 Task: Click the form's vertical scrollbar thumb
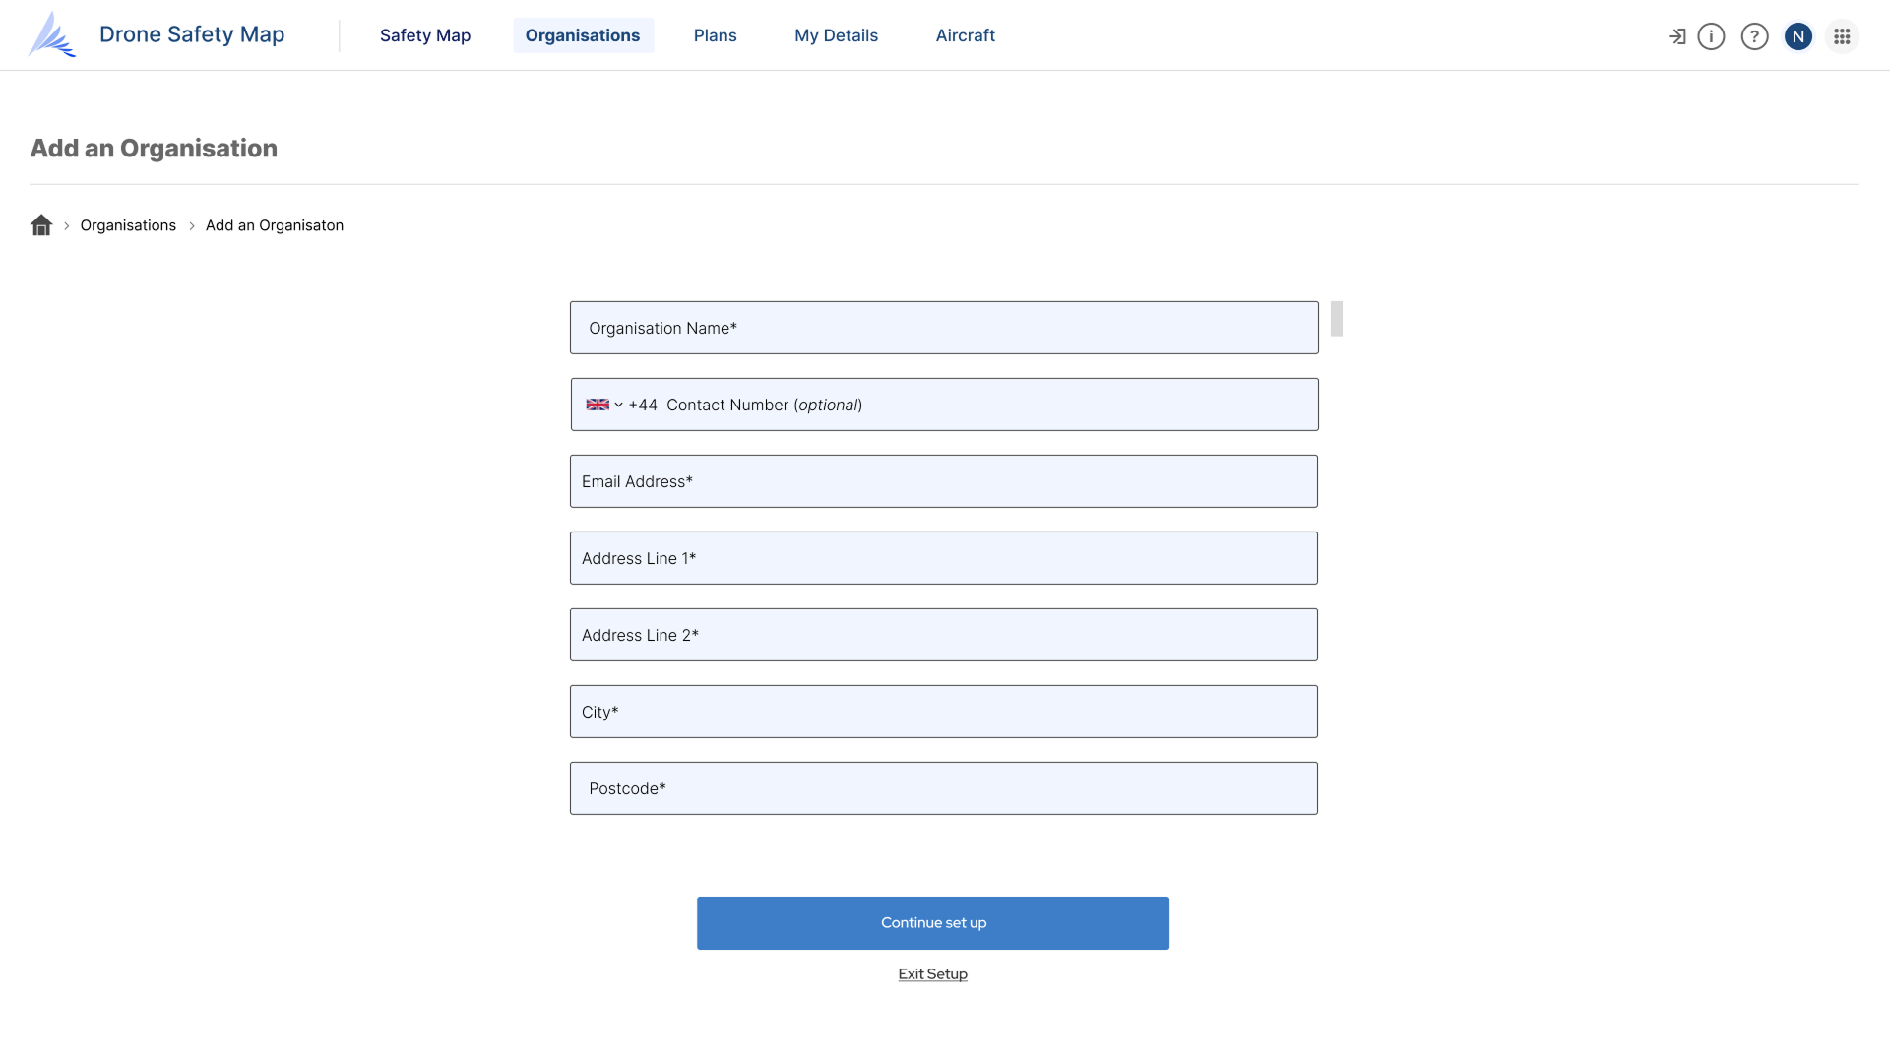coord(1336,319)
